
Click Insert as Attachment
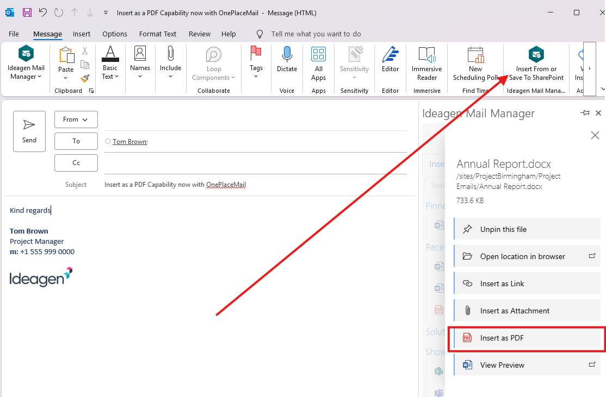click(527, 311)
